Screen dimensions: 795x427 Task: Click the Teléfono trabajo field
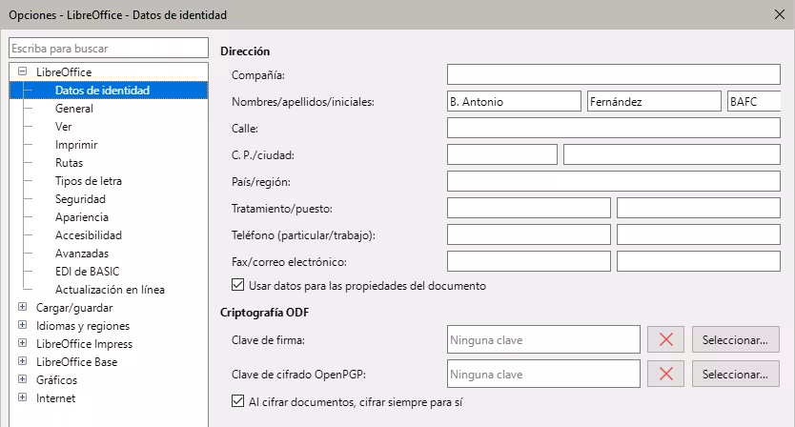[x=699, y=234]
